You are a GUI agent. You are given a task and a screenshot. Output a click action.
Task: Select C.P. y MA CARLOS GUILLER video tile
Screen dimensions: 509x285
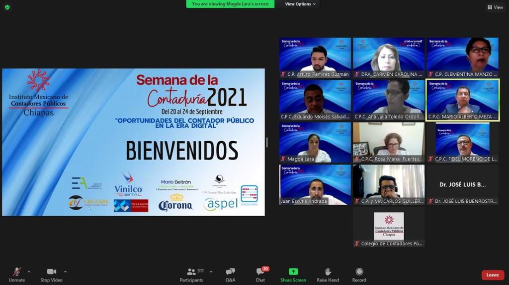click(389, 185)
